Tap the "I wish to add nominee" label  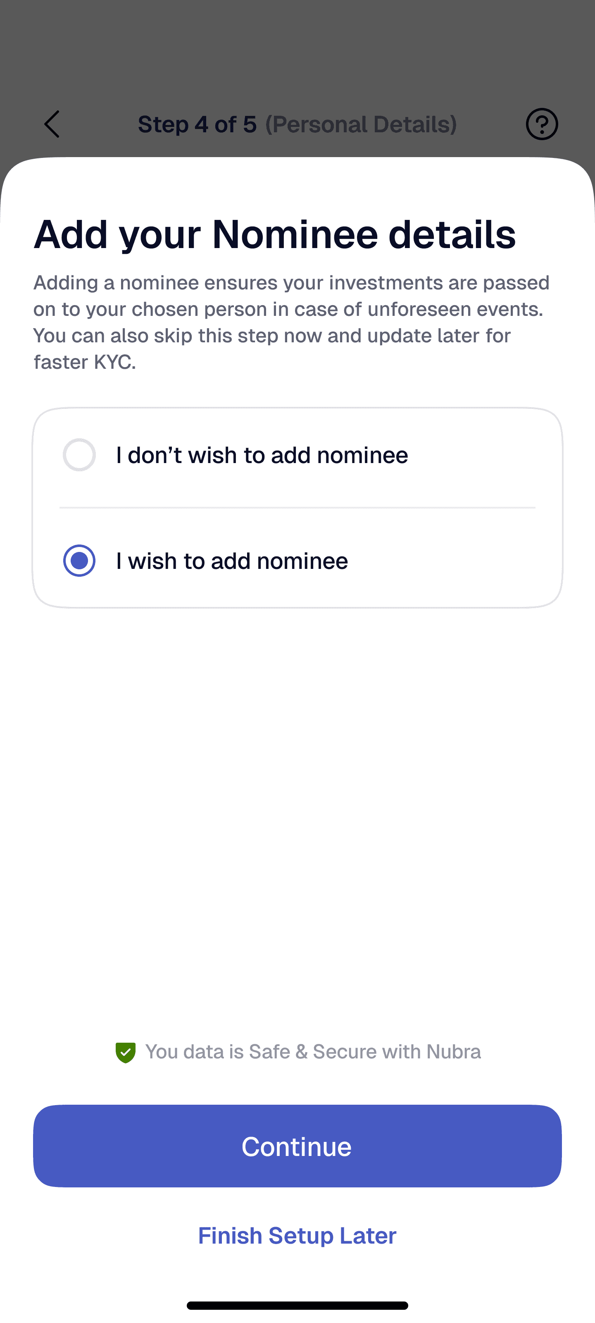coord(232,561)
